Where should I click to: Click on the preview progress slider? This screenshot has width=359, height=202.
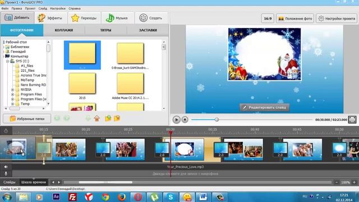pyautogui.click(x=252, y=120)
